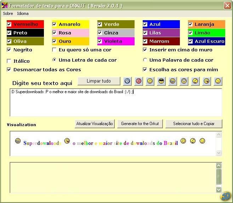Uncheck the Preto color checkbox
Image resolution: width=233 pixels, height=203 pixels.
[9, 33]
